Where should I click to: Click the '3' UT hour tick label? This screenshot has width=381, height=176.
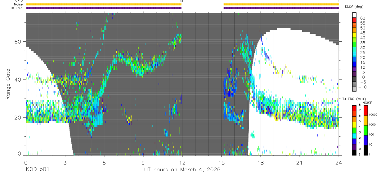coord(65,162)
